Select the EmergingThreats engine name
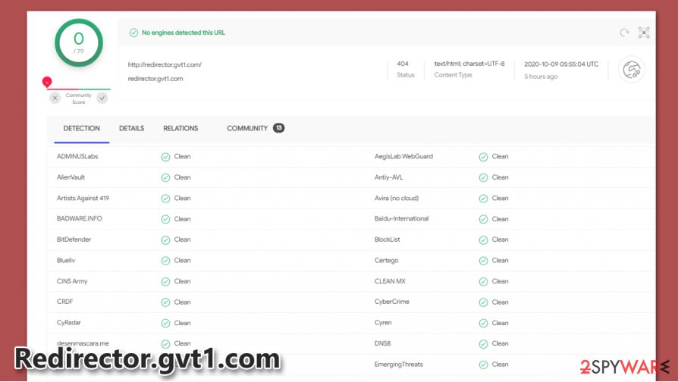This screenshot has width=678, height=382. pos(399,365)
